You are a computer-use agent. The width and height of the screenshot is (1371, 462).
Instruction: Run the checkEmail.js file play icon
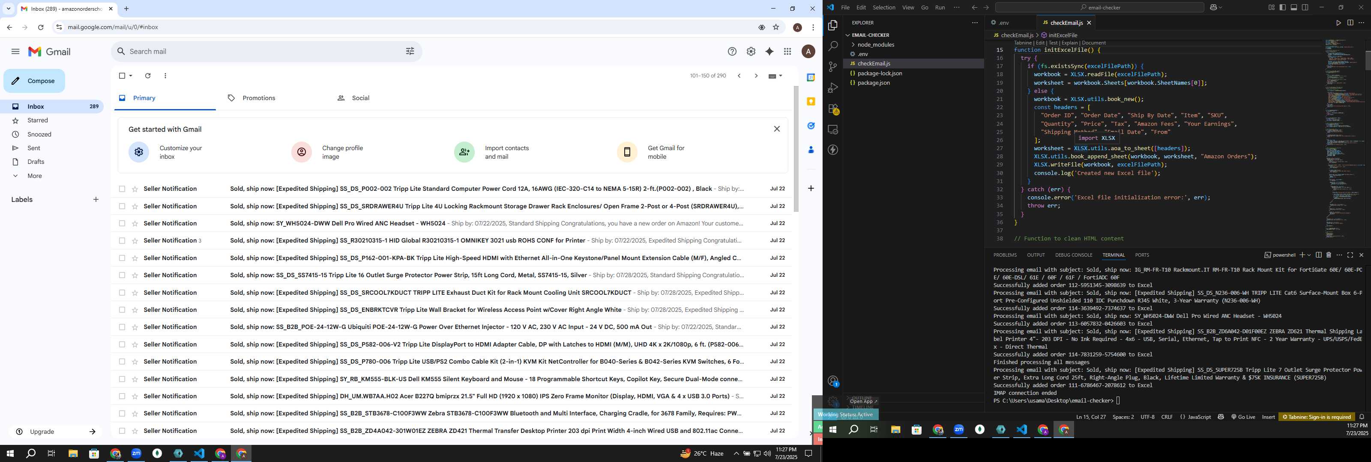click(1338, 23)
